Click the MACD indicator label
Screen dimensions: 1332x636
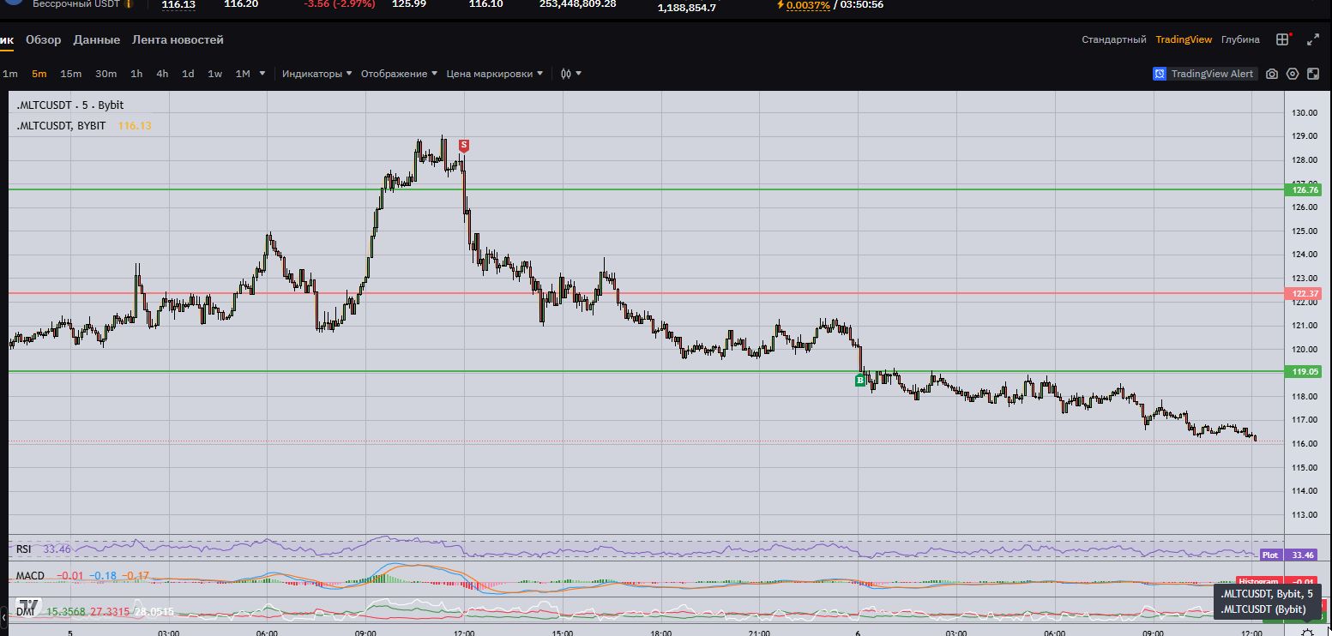click(30, 575)
